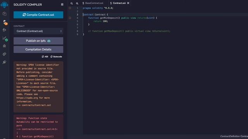Click the gutter warning marker on line 4
Viewport: 248px width, 139px height.
pyautogui.click(x=70, y=18)
